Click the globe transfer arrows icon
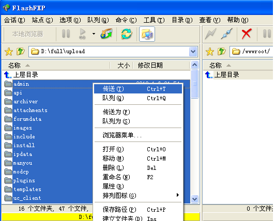The width and height of the screenshot is (275, 221). click(x=106, y=34)
